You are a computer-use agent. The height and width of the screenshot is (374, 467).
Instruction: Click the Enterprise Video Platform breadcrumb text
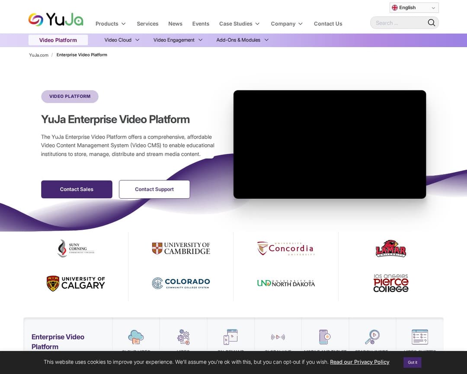coord(82,55)
